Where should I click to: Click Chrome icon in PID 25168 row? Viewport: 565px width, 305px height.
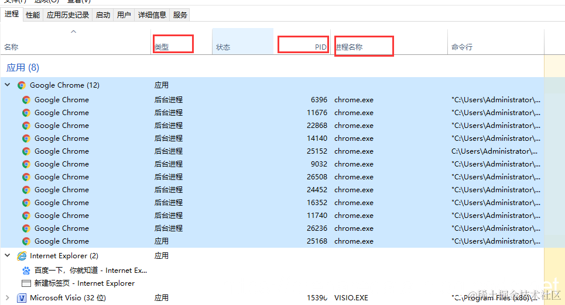coord(26,241)
